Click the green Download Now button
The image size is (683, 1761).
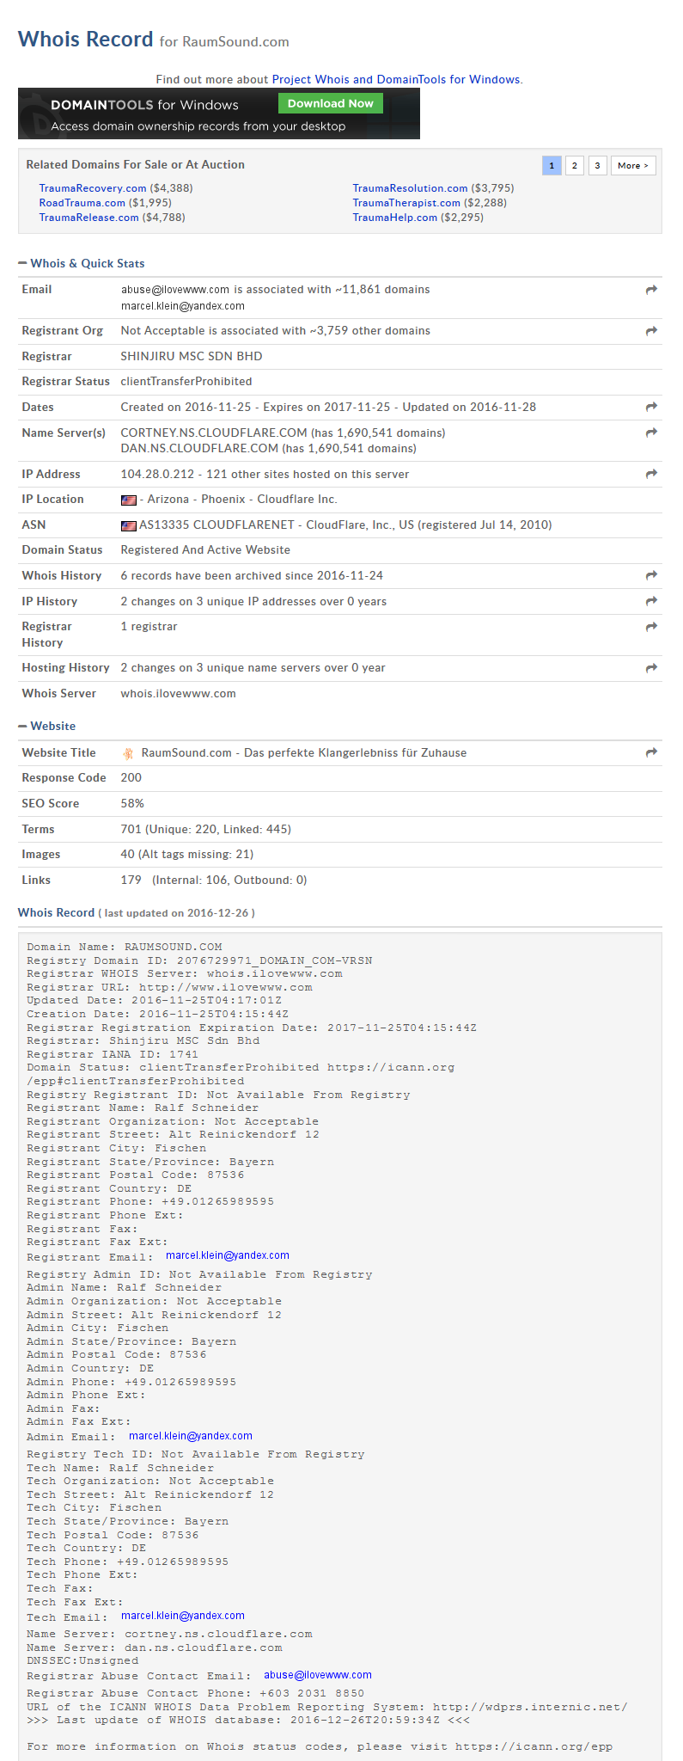(x=330, y=103)
